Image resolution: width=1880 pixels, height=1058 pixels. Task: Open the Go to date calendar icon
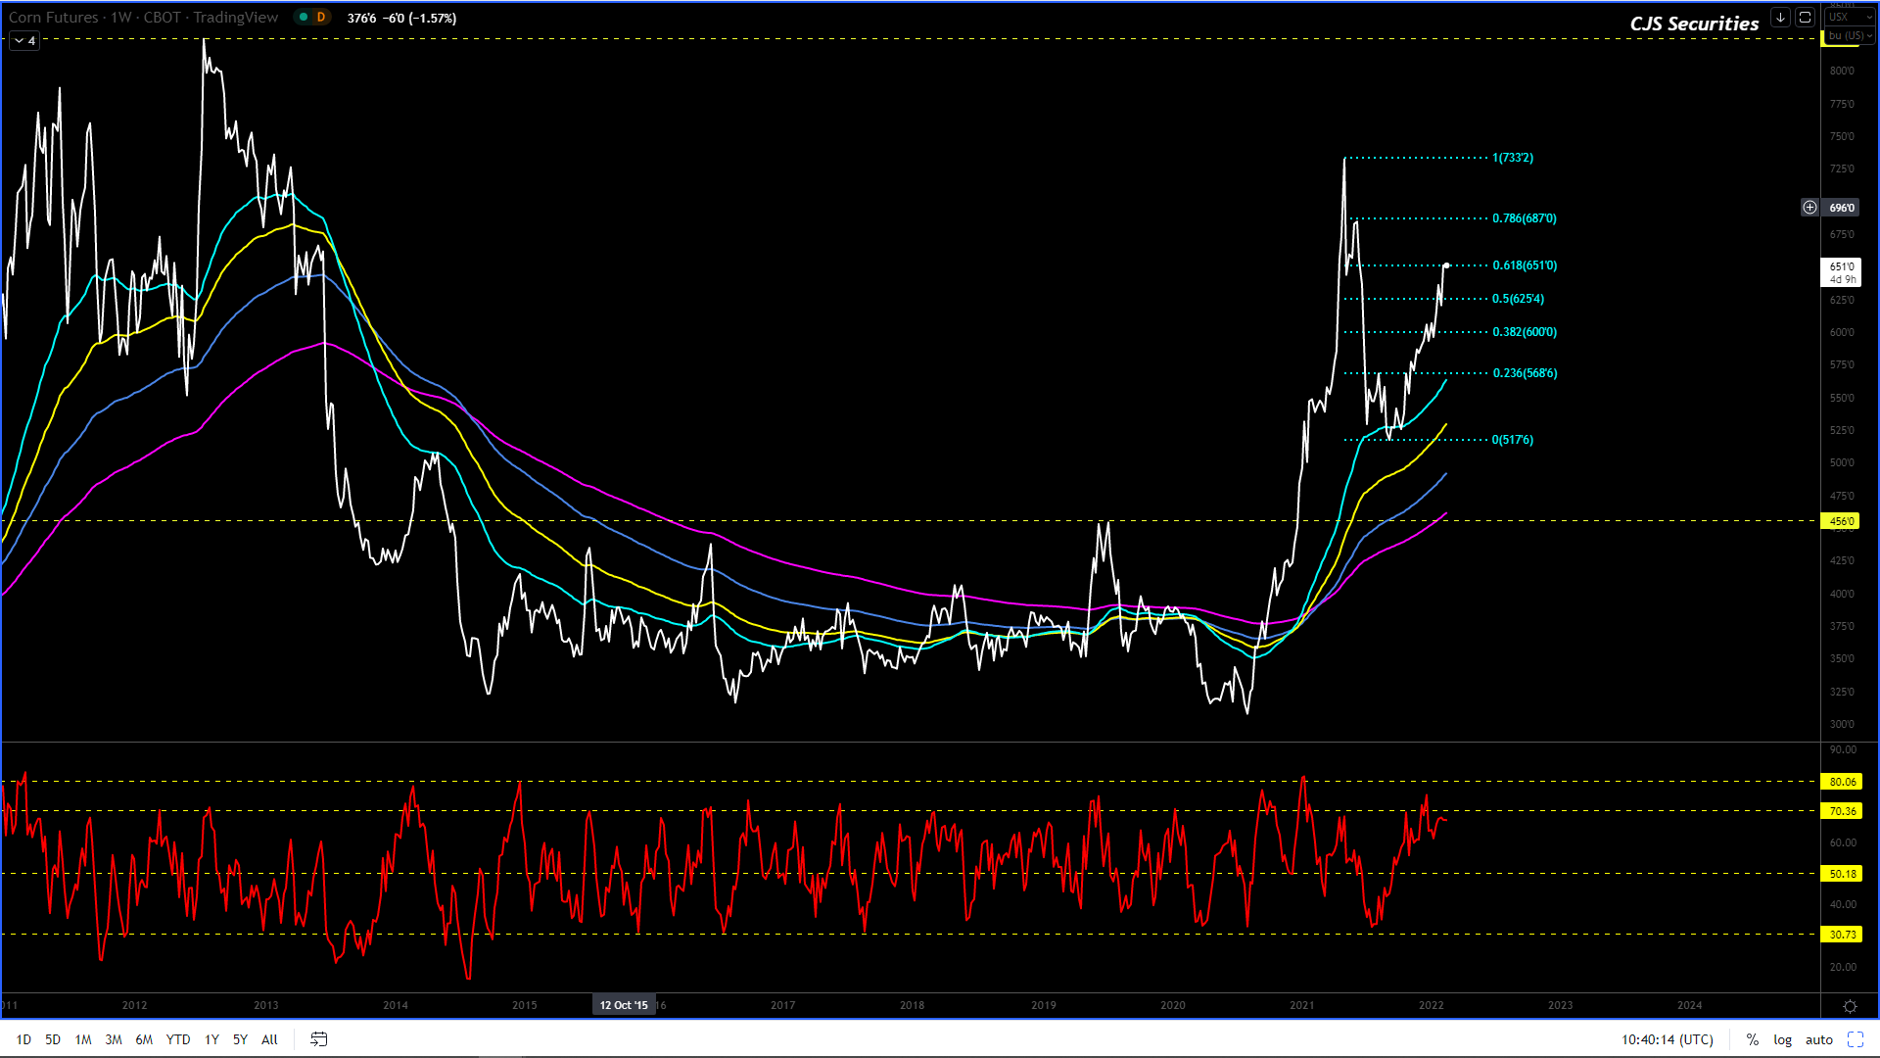tap(319, 1039)
